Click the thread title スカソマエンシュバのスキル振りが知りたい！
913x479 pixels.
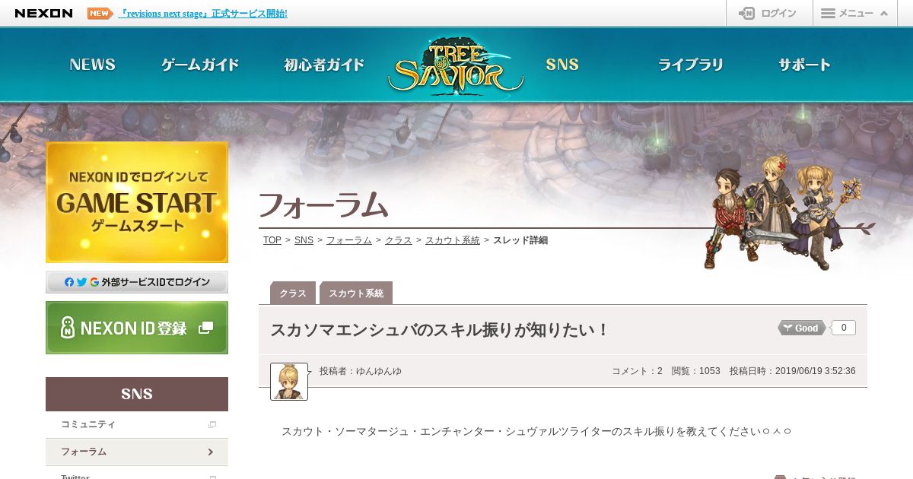(x=441, y=330)
